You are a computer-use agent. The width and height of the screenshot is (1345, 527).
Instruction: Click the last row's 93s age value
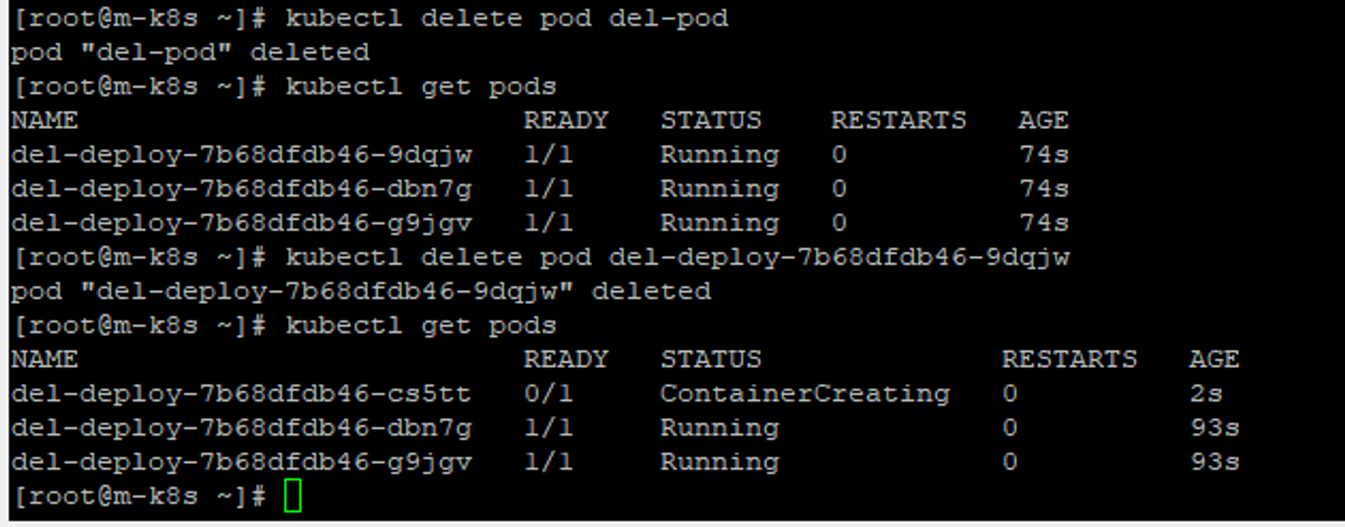(1215, 462)
